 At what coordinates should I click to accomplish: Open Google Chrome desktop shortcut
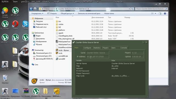coord(5,12)
